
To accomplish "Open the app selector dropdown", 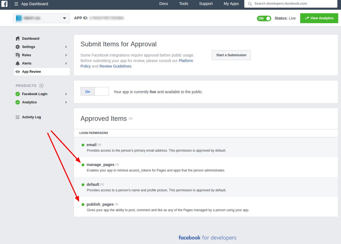I will point(41,18).
